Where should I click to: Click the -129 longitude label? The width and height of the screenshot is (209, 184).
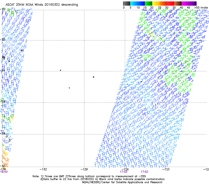point(84,169)
